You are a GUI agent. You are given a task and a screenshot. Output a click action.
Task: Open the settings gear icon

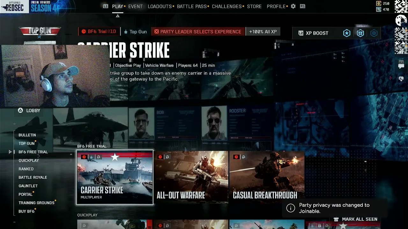[x=293, y=6]
